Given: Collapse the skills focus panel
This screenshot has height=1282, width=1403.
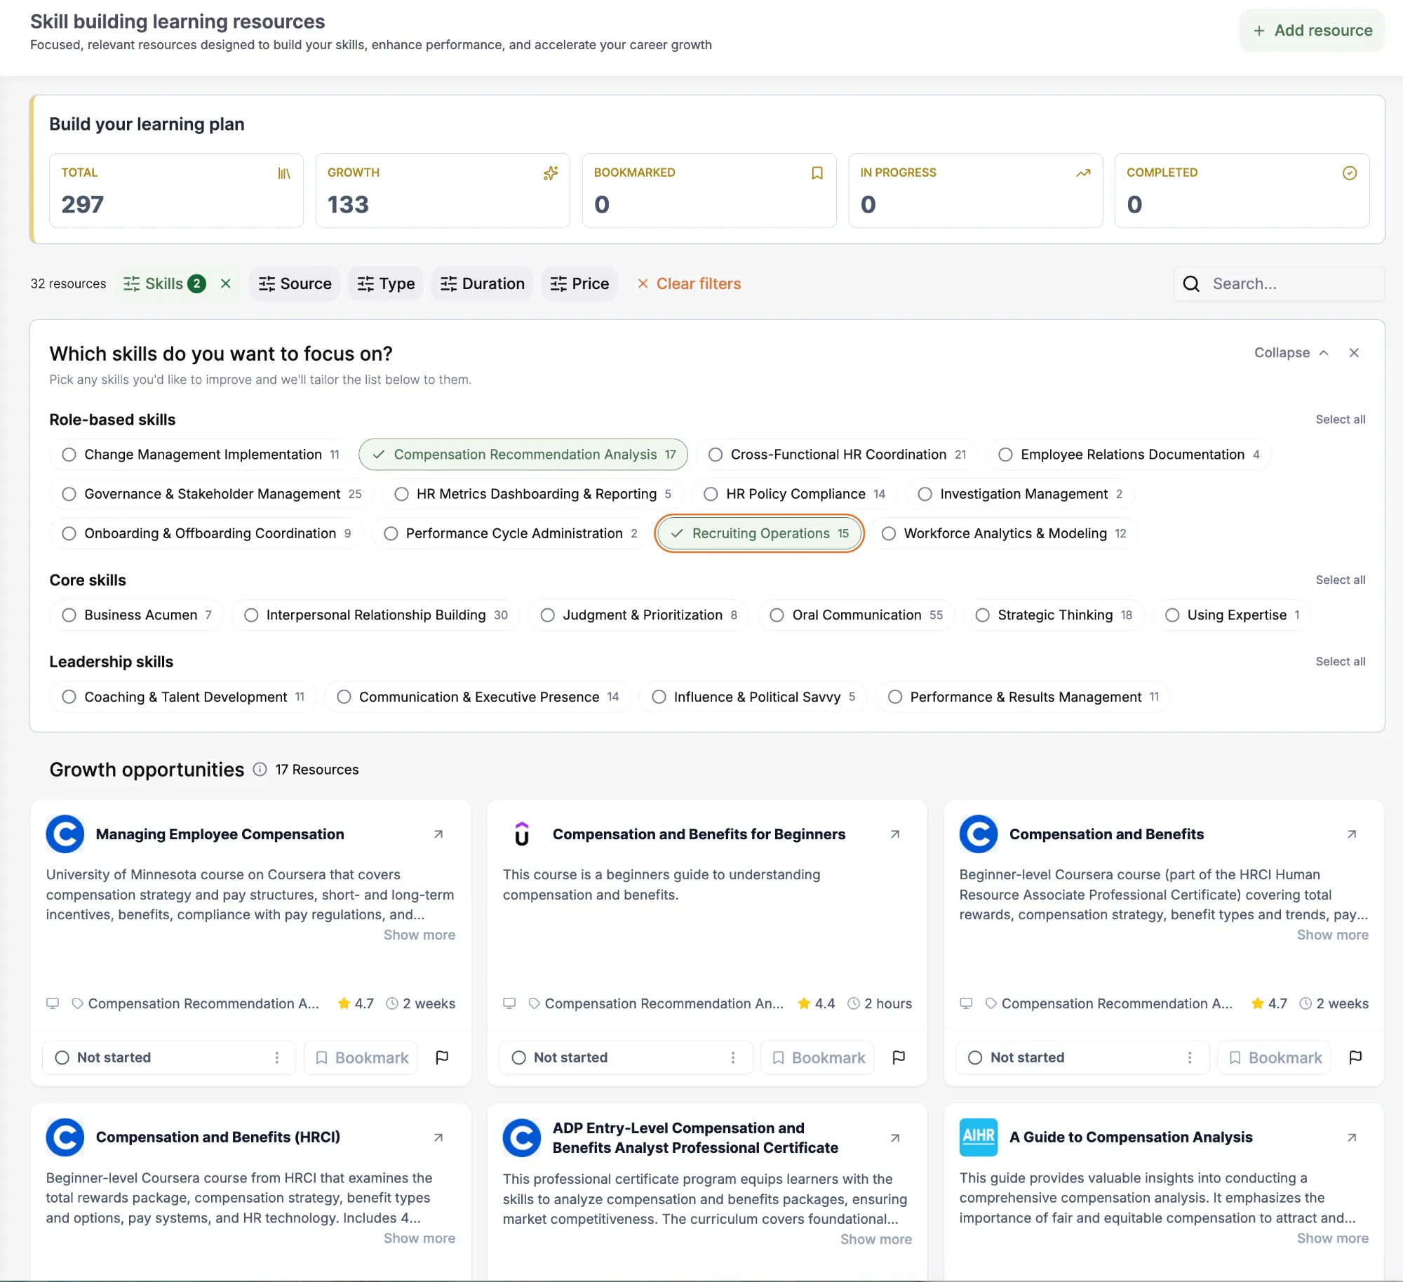Looking at the screenshot, I should point(1291,353).
